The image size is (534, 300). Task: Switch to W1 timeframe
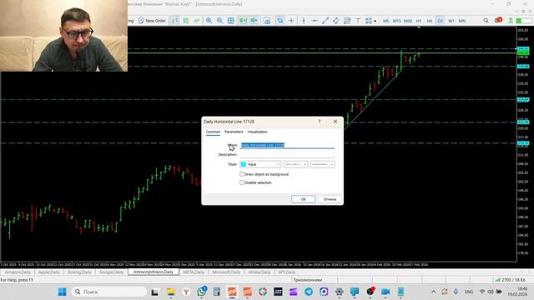click(451, 21)
